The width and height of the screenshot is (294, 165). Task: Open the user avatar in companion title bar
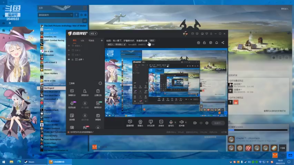185,34
